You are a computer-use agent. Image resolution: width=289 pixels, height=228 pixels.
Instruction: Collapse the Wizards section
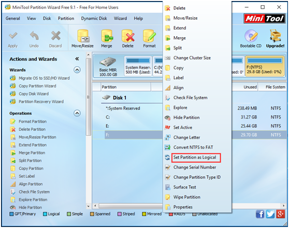click(77, 70)
